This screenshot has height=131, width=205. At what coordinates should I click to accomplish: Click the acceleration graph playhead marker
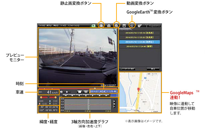pos(89,104)
